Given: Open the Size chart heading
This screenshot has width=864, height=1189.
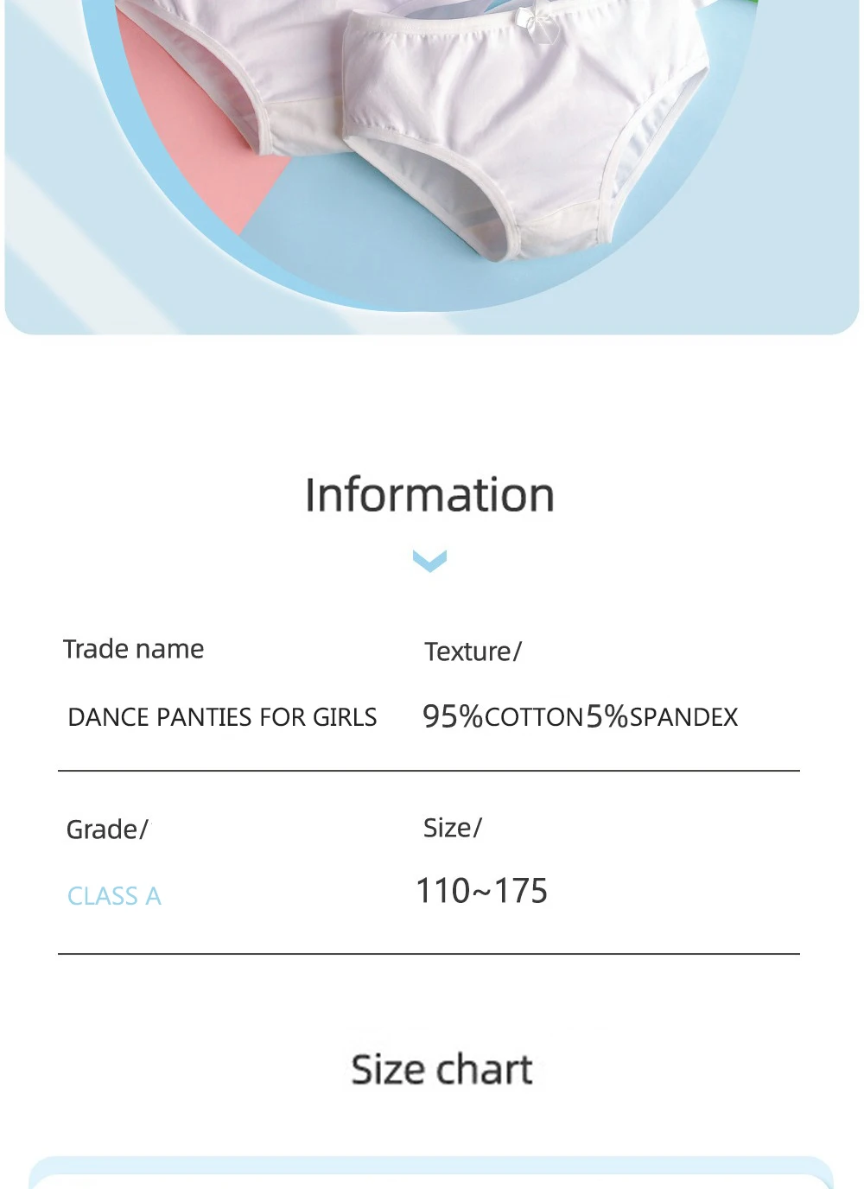Looking at the screenshot, I should [x=442, y=1070].
